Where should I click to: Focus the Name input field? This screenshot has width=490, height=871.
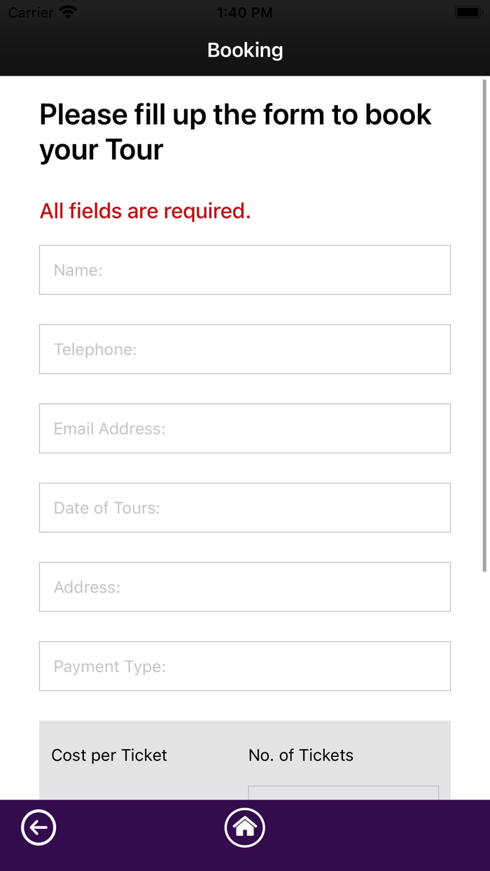pyautogui.click(x=245, y=270)
